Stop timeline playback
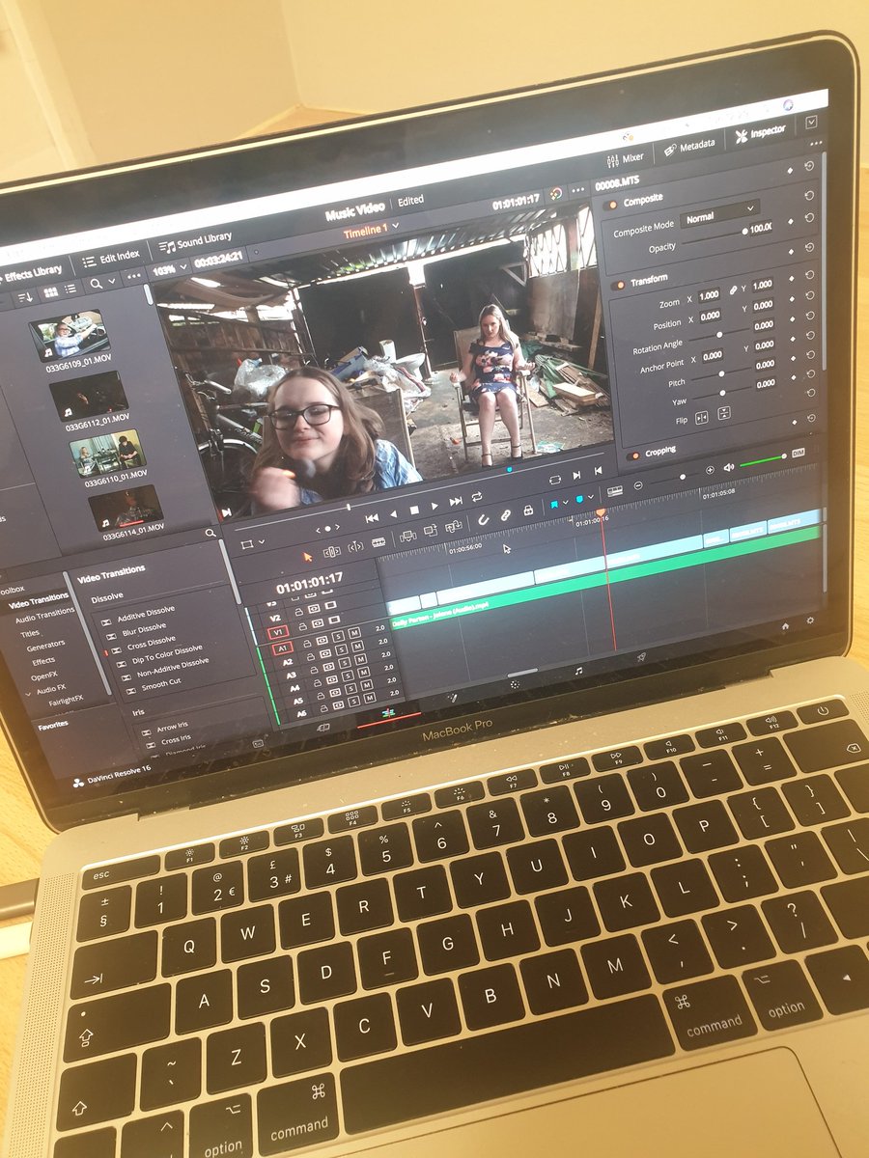 click(415, 509)
